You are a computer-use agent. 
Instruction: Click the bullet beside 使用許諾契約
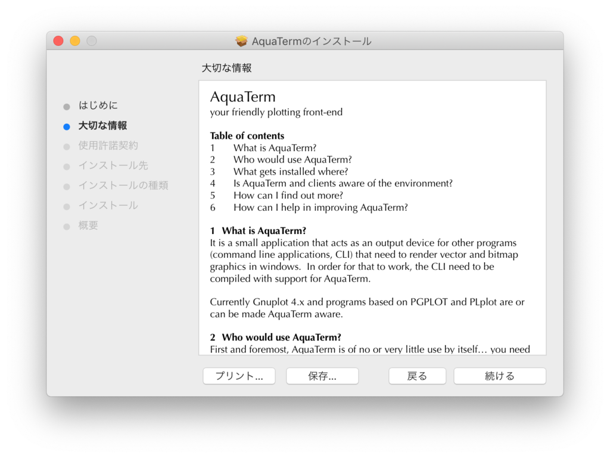pyautogui.click(x=67, y=147)
